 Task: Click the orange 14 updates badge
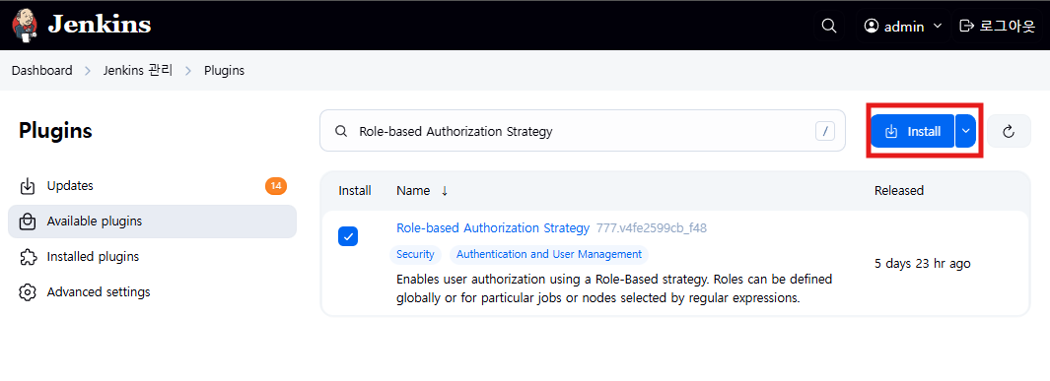tap(276, 186)
